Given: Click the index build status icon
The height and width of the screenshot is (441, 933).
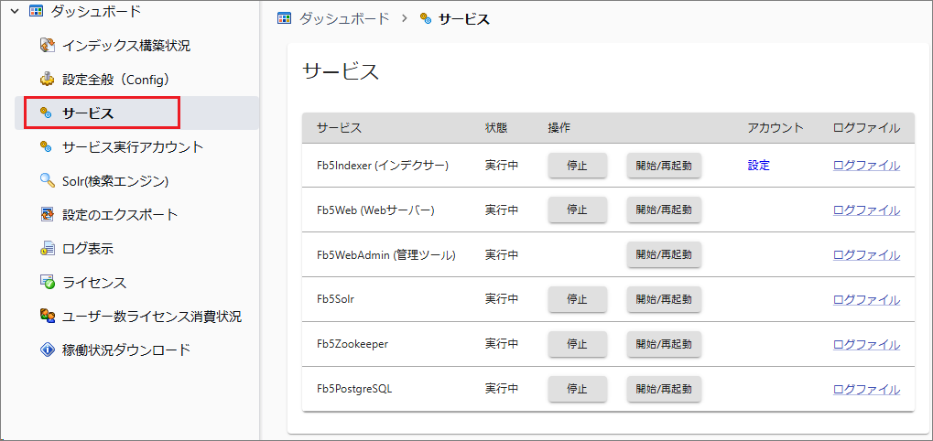Looking at the screenshot, I should coord(48,46).
